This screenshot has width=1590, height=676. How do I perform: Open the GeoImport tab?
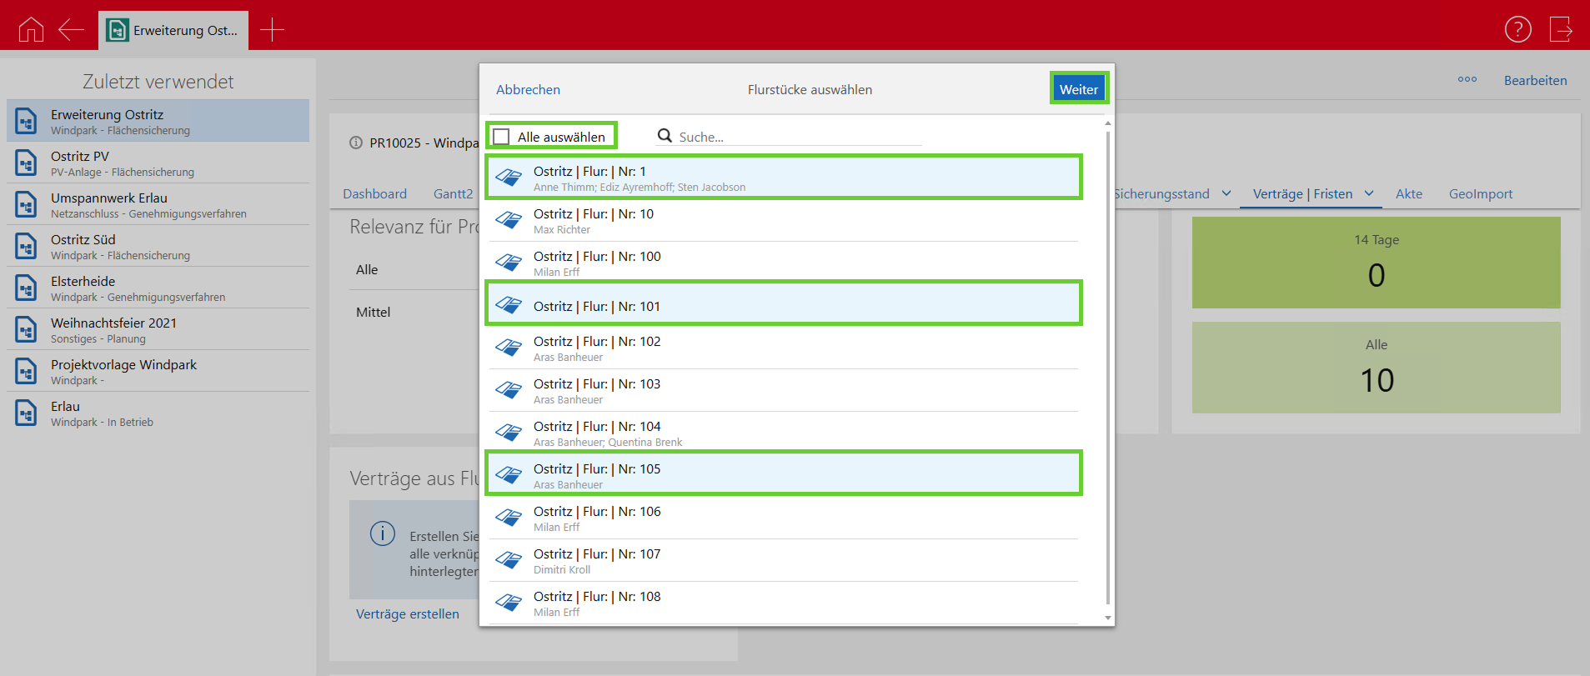(1480, 193)
